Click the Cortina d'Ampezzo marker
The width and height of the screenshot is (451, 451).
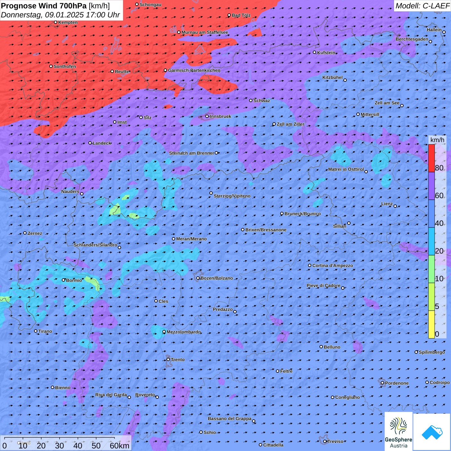click(310, 265)
